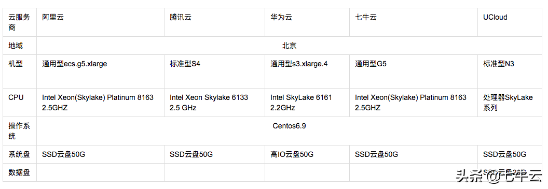Select the 七牛云 header cell

tap(414, 22)
